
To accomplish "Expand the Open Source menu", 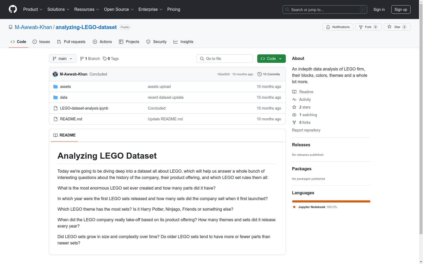I will point(119,10).
